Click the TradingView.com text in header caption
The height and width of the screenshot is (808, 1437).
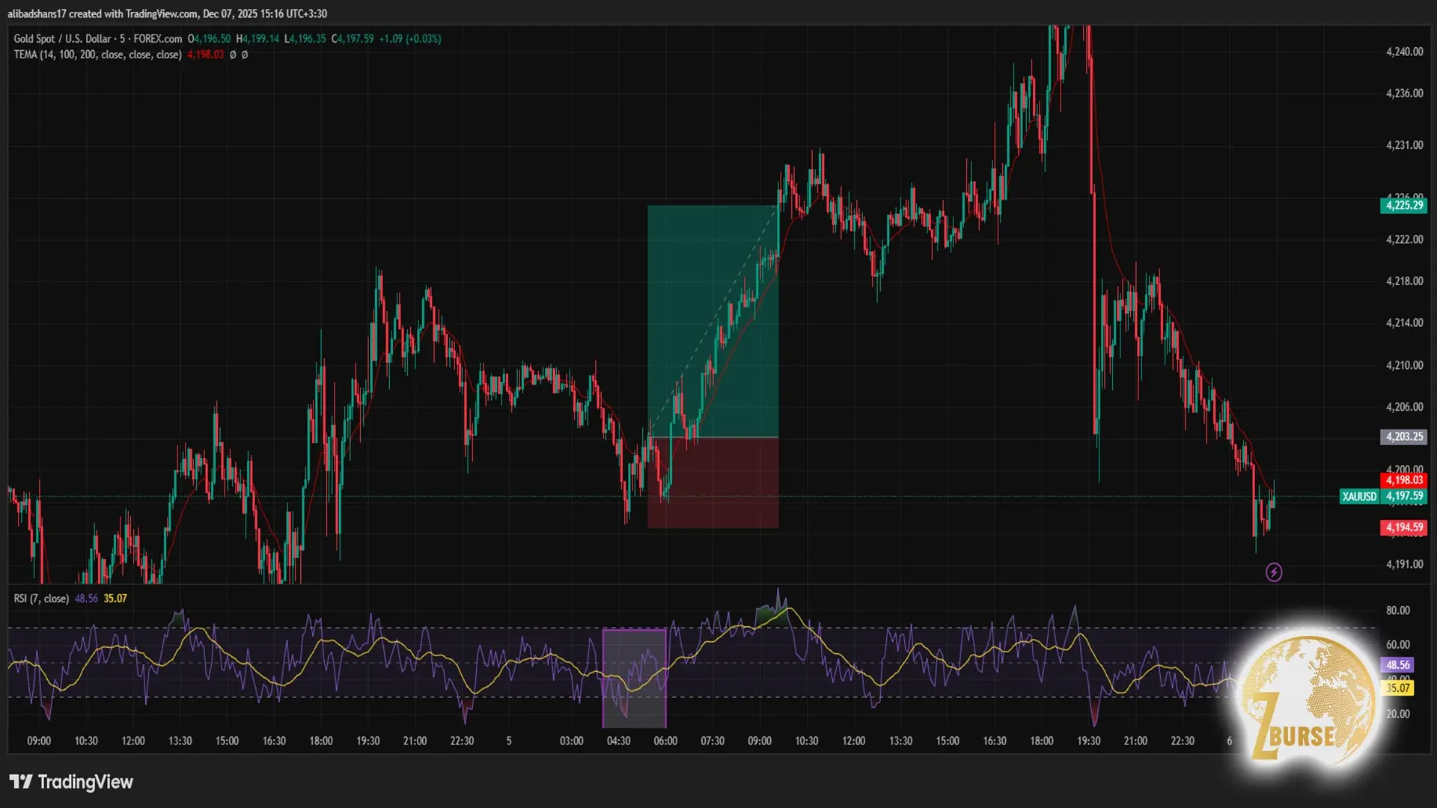point(161,13)
